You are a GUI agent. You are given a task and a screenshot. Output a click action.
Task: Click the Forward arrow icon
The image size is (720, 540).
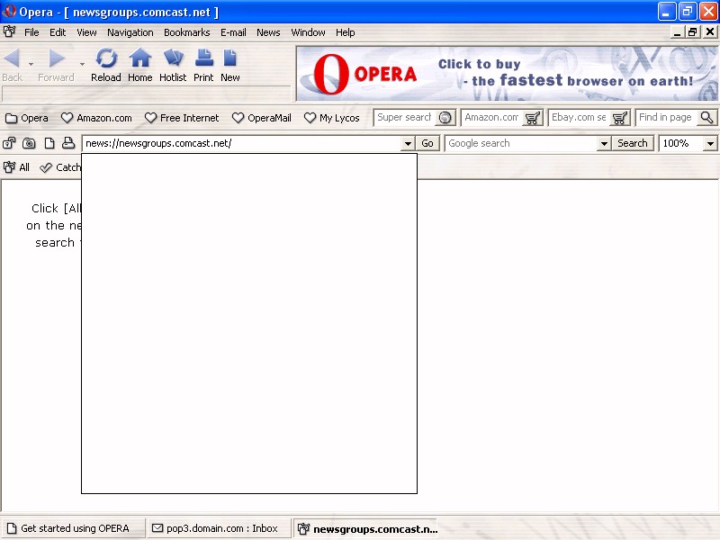[57, 58]
